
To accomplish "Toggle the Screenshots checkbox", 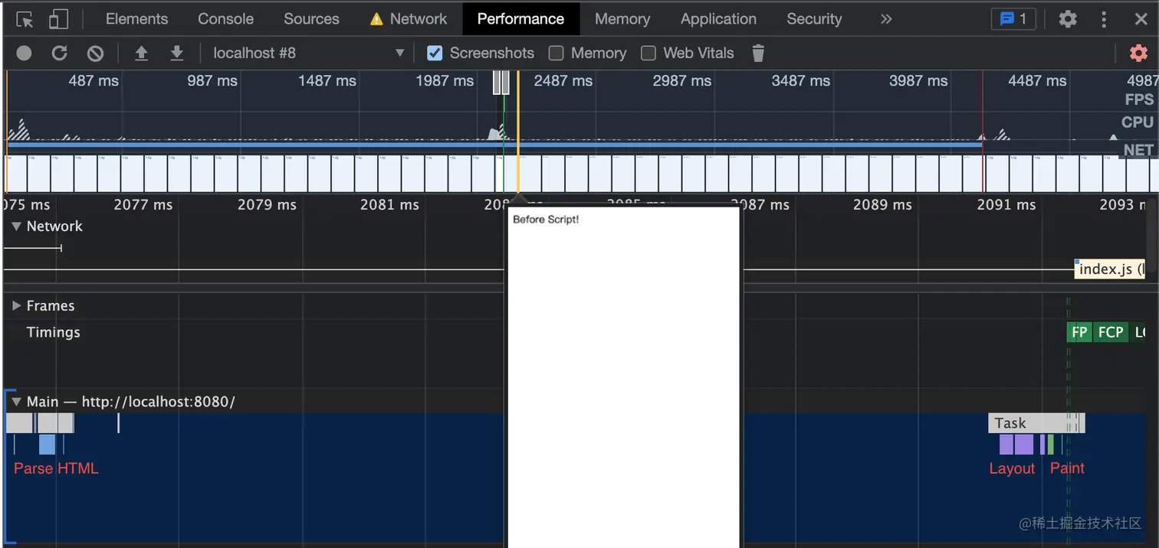I will pyautogui.click(x=435, y=53).
